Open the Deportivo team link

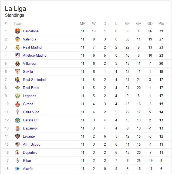30,153
